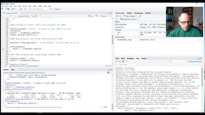Click the compile report notebook icon

click(41, 16)
